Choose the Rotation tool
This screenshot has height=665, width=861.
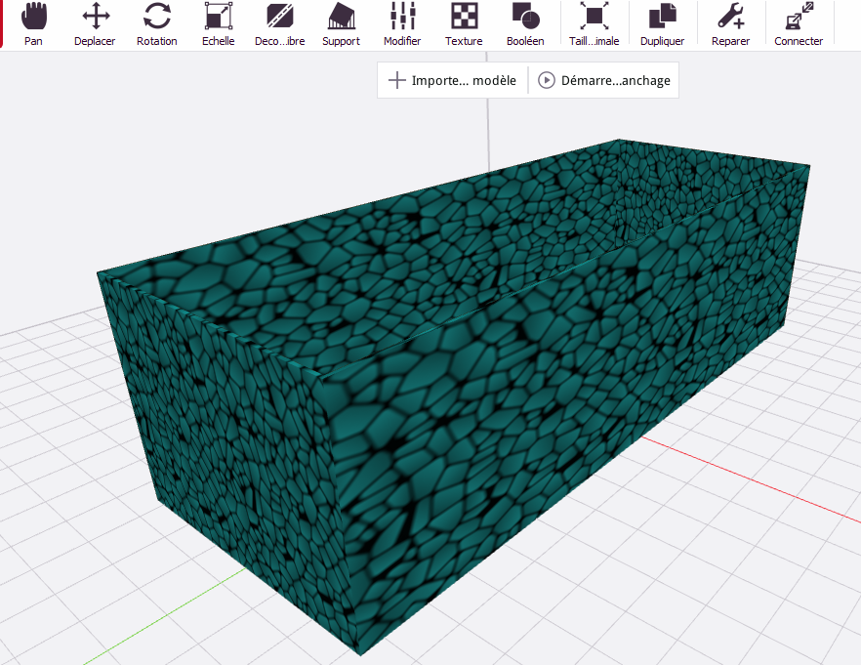pyautogui.click(x=156, y=24)
